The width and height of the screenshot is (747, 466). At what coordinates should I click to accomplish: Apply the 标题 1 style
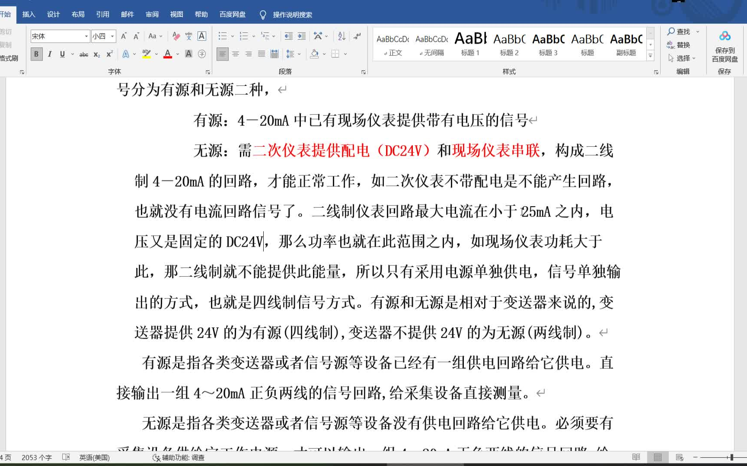[x=470, y=44]
